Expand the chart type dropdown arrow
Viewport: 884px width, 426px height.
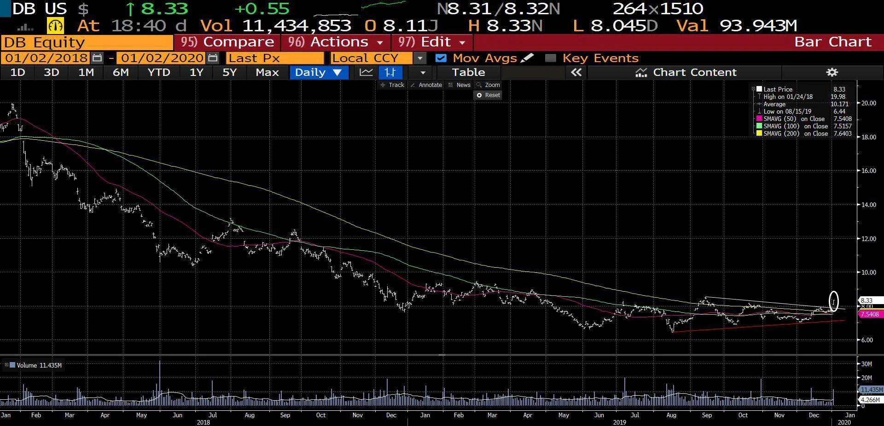click(423, 72)
